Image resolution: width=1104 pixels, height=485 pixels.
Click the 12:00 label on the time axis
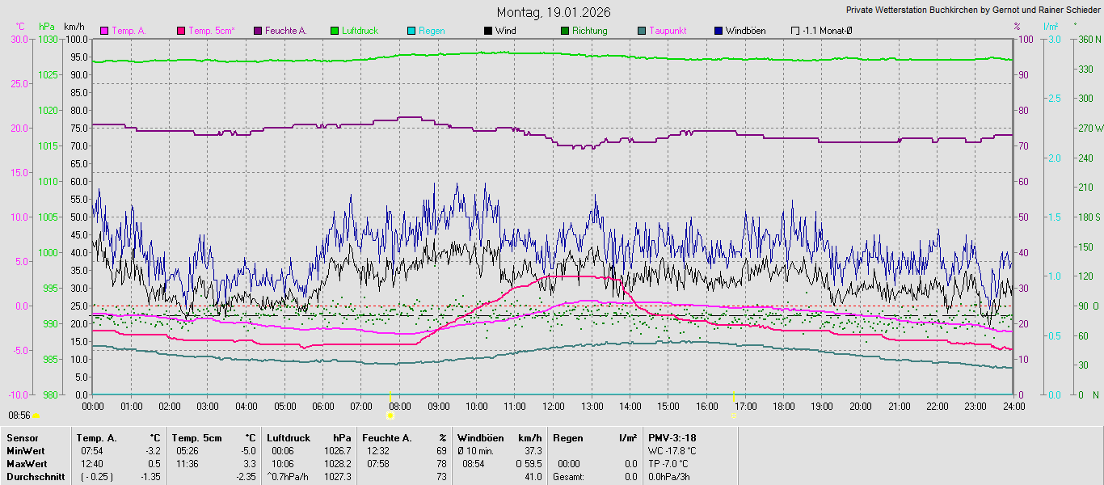554,406
